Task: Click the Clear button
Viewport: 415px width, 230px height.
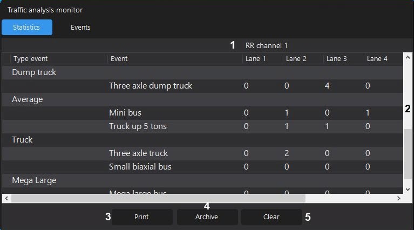Action: (271, 217)
